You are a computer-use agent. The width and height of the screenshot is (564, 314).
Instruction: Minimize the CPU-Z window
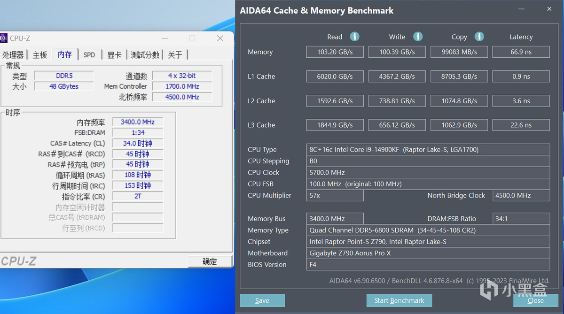tap(165, 38)
